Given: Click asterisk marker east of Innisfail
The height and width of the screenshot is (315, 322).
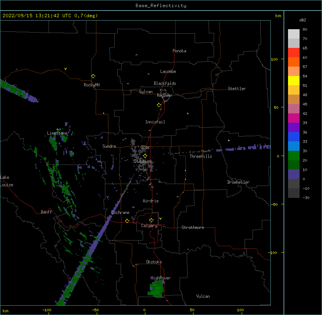Looking at the screenshot, I should point(188,113).
